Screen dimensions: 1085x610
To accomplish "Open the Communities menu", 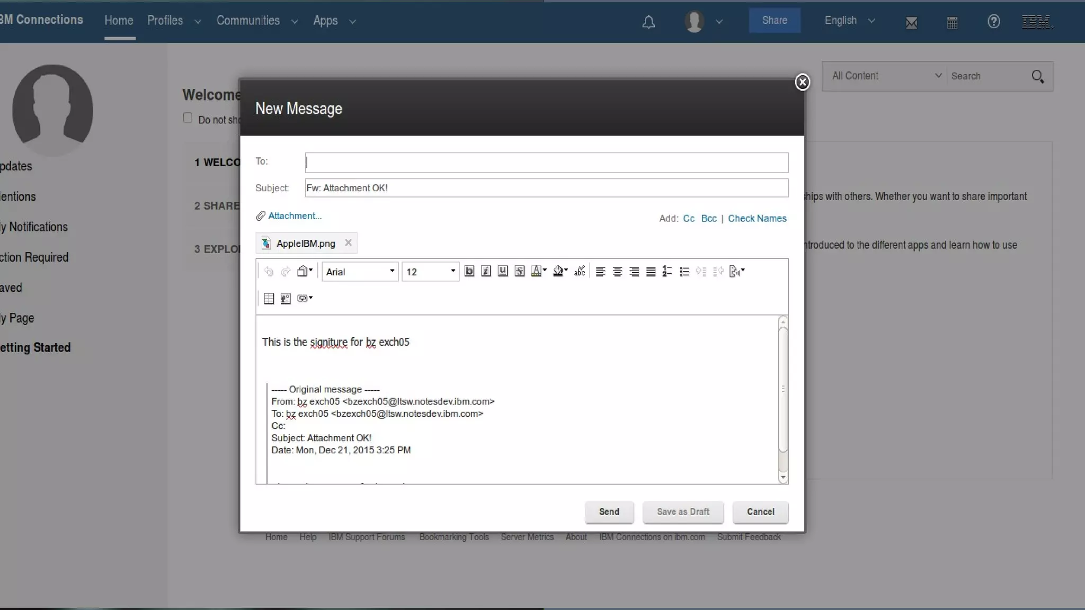I will tap(248, 21).
